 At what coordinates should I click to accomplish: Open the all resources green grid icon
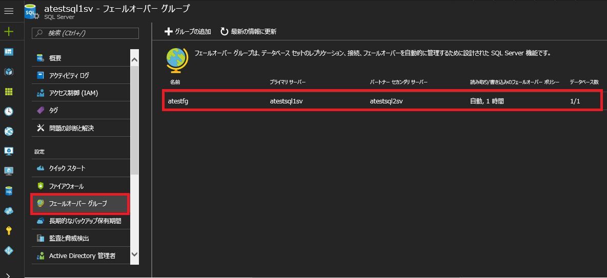click(x=9, y=92)
